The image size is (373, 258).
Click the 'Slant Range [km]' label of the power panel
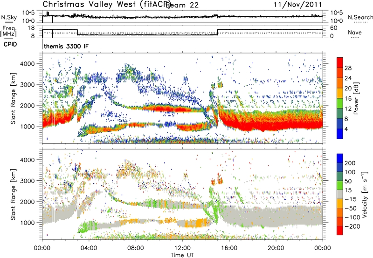coord(13,98)
